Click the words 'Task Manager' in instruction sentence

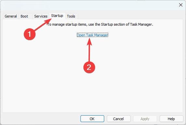(141, 24)
